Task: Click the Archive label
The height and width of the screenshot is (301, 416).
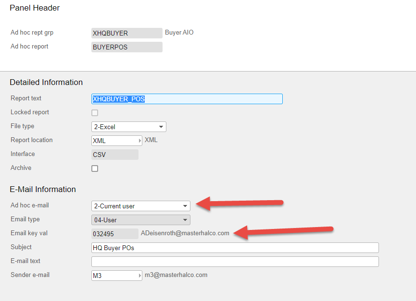Action: [x=21, y=168]
